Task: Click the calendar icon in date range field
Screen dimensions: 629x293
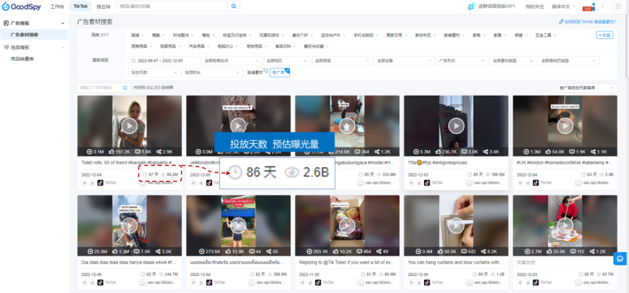Action: tap(133, 61)
